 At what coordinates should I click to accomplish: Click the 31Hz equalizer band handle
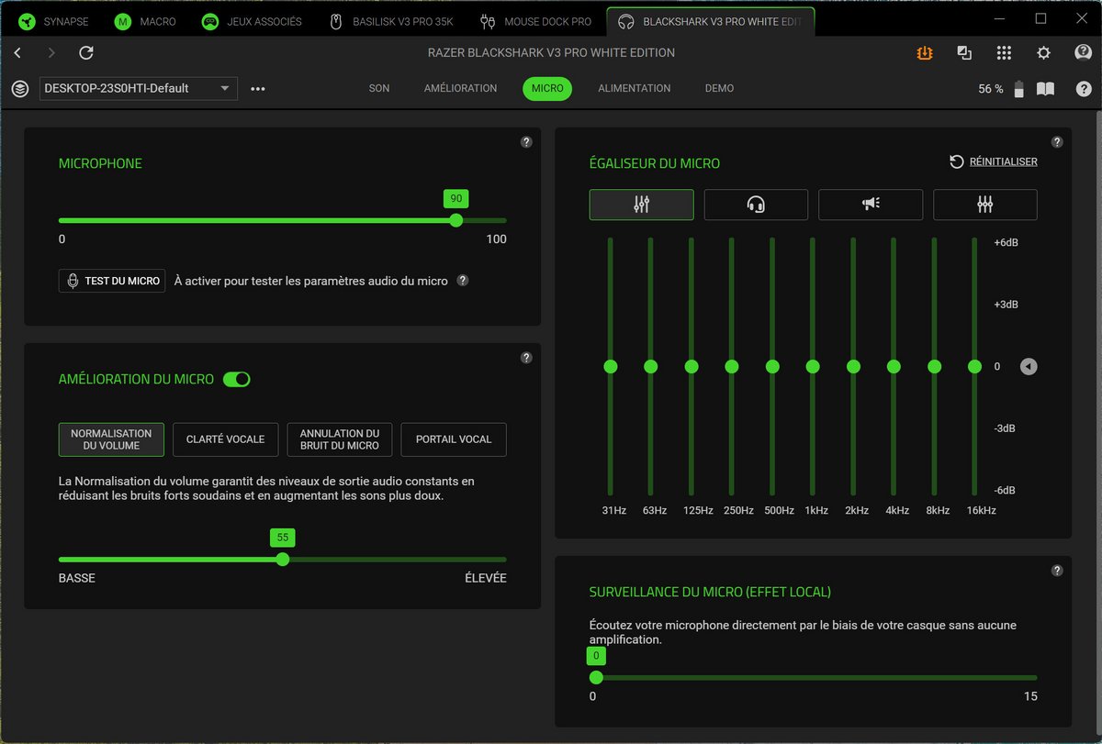[611, 367]
